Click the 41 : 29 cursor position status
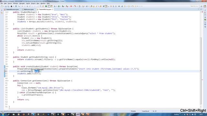Screen dimensions: 207x116 (x=155, y=111)
